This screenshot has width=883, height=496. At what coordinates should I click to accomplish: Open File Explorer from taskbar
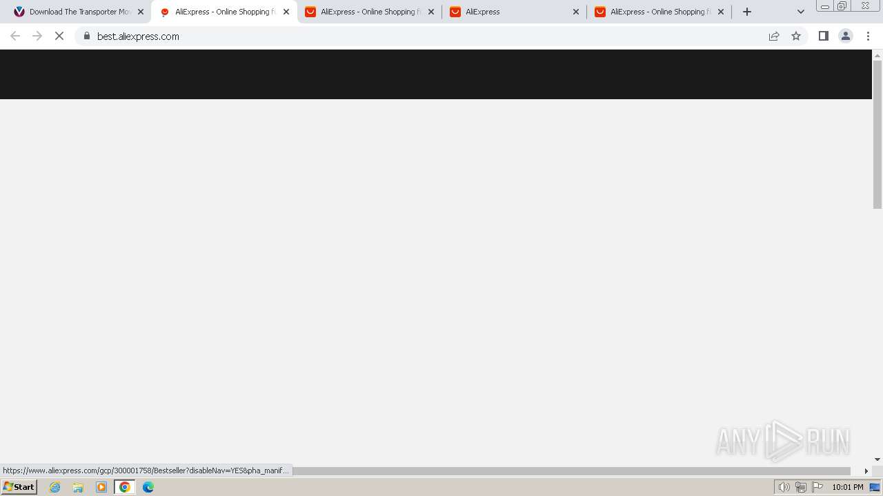click(x=78, y=487)
